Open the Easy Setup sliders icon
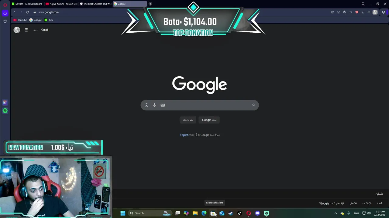Image resolution: width=389 pixels, height=218 pixels. coord(369,12)
